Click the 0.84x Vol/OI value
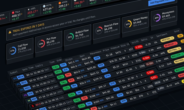Screen dimensions: 184x110 pyautogui.click(x=142, y=53)
